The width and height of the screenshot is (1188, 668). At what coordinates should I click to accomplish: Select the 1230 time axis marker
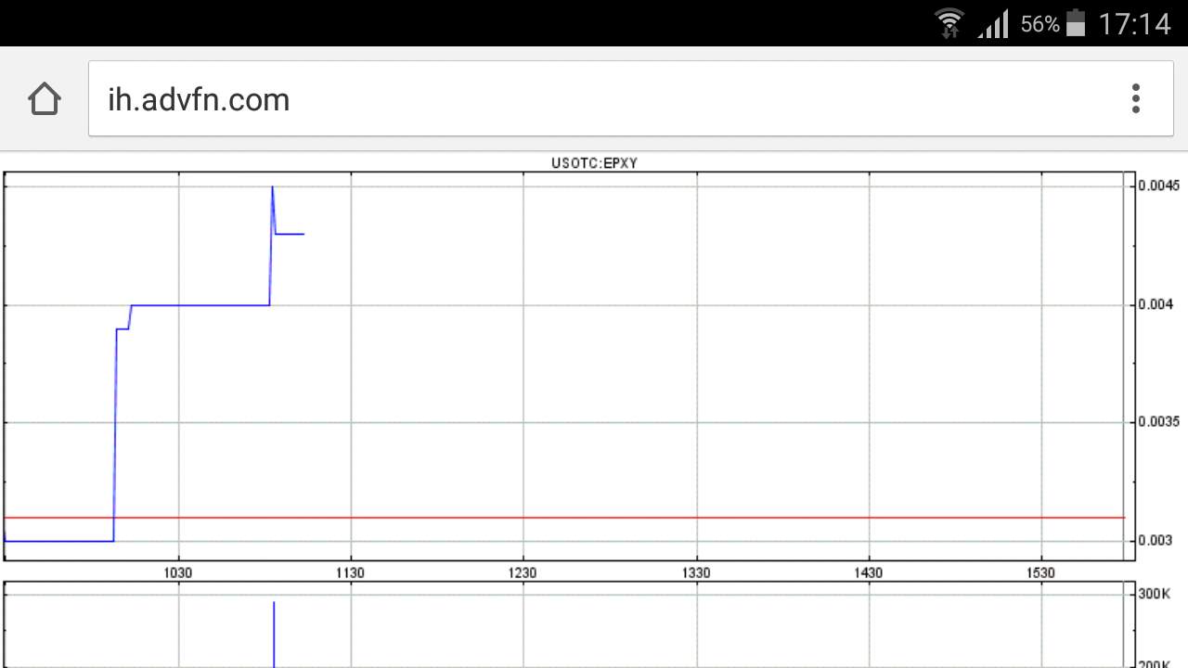[x=523, y=572]
